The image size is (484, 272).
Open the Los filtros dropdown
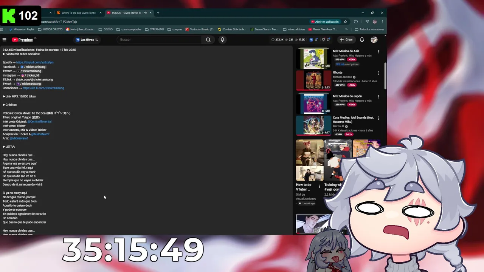[87, 40]
